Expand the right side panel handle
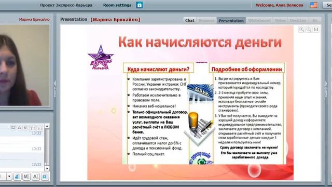Image resolution: width=332 pixels, height=187 pixels. [326, 89]
